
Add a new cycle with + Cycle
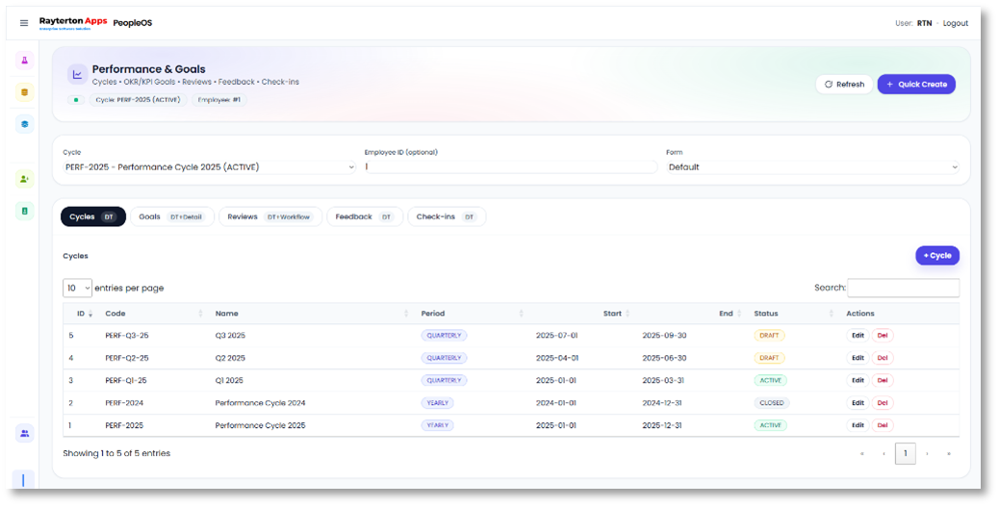936,256
